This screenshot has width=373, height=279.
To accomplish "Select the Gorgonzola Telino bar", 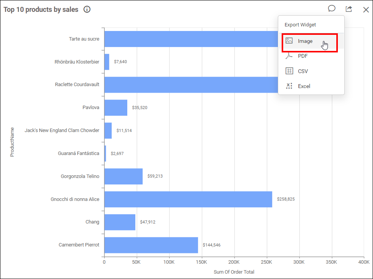I will 123,176.
